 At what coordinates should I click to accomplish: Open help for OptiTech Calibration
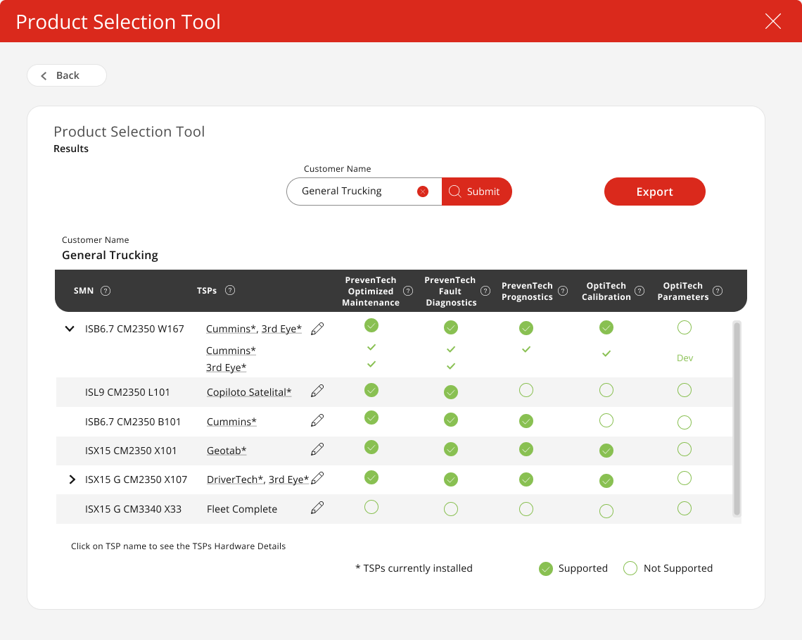coord(639,291)
